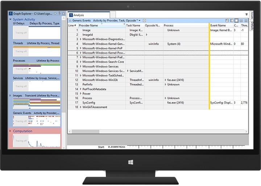Image resolution: width=261 pixels, height=186 pixels.
Task: Expand the Unknown process on Perfinfo row
Action: tap(165, 84)
